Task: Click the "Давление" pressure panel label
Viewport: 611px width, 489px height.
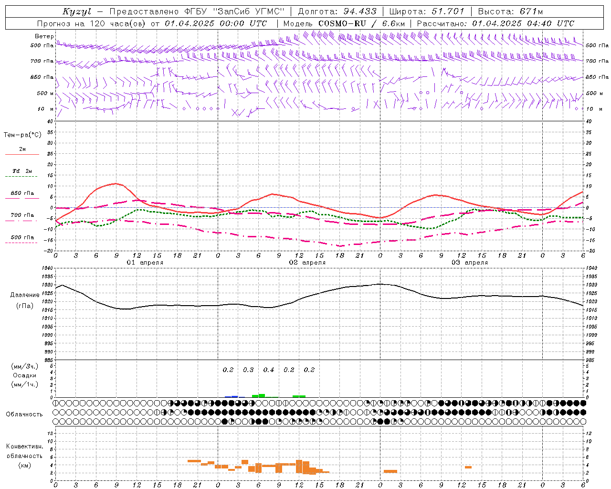Action: pyautogui.click(x=25, y=295)
